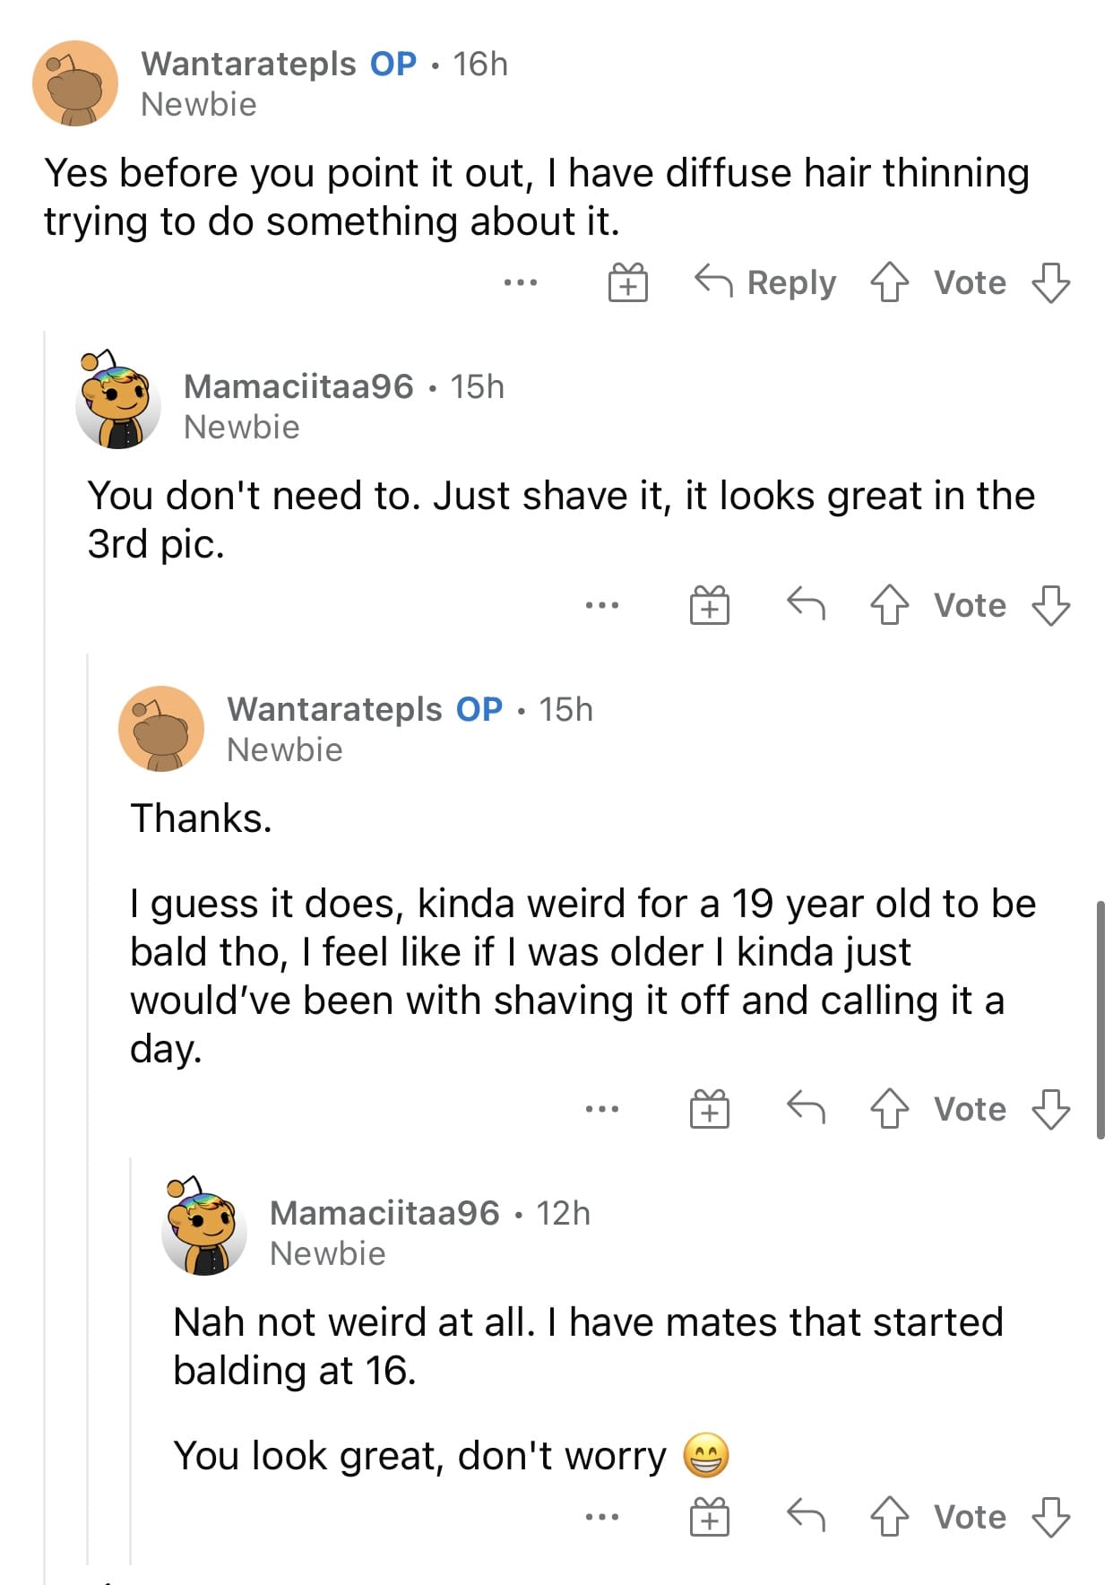Downvote the '19 year old to be bald' comment
The height and width of the screenshot is (1585, 1113).
click(x=1050, y=1109)
